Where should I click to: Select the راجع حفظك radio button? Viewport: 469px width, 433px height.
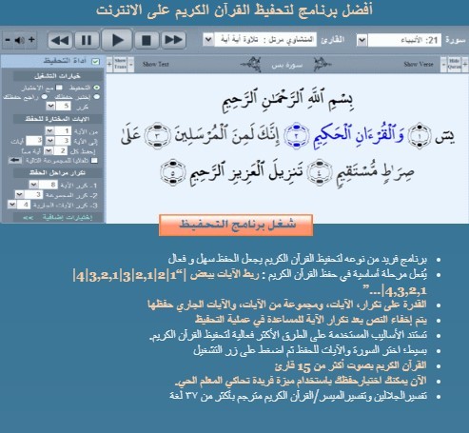(45, 97)
